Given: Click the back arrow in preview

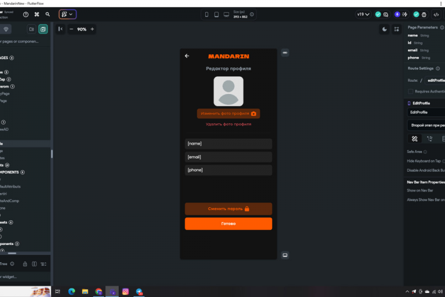Looking at the screenshot, I should point(187,56).
